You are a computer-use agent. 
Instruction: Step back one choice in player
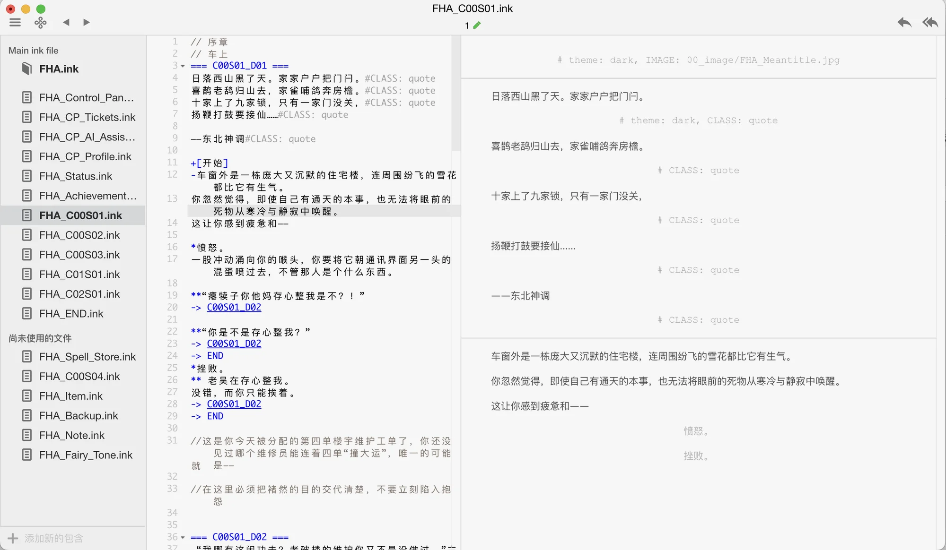(904, 22)
